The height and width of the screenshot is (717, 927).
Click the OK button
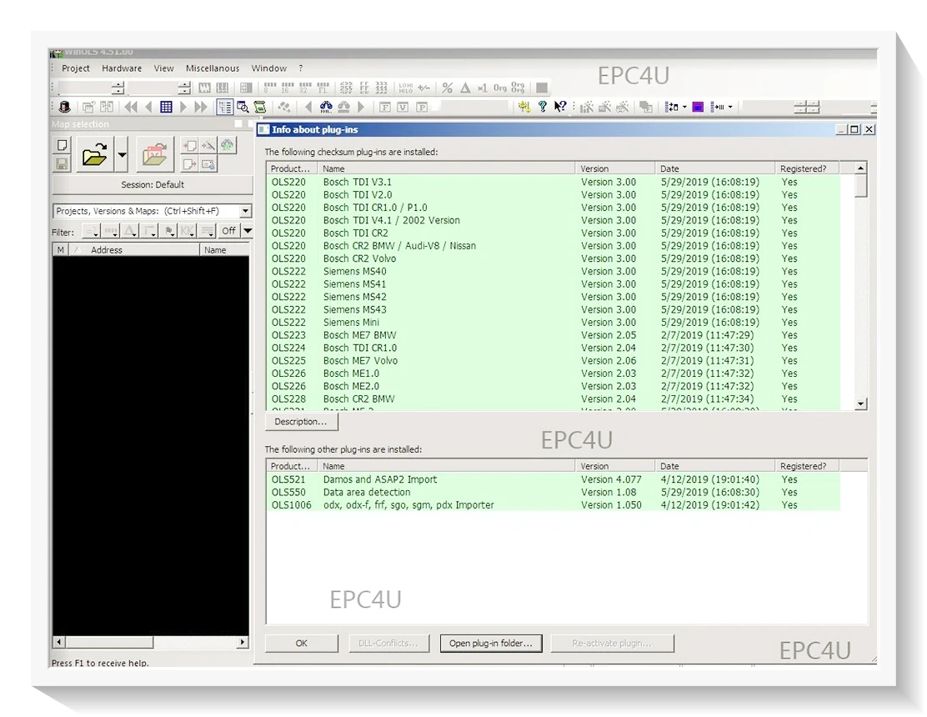[x=302, y=643]
